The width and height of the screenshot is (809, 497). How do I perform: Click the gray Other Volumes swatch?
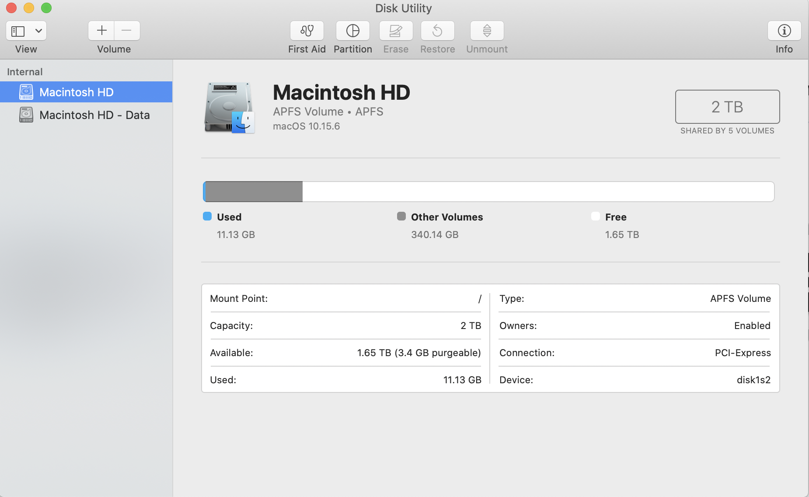pos(401,216)
